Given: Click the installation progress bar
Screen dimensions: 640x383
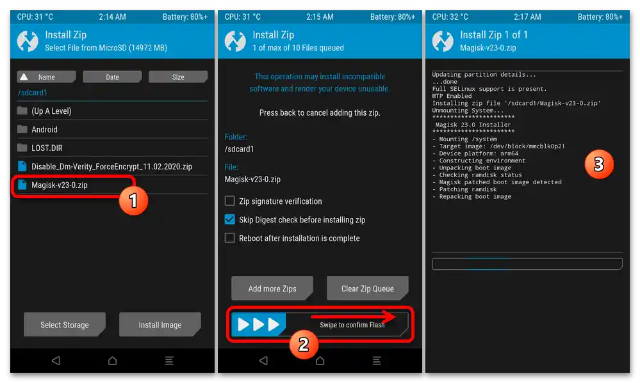Looking at the screenshot, I should [527, 264].
